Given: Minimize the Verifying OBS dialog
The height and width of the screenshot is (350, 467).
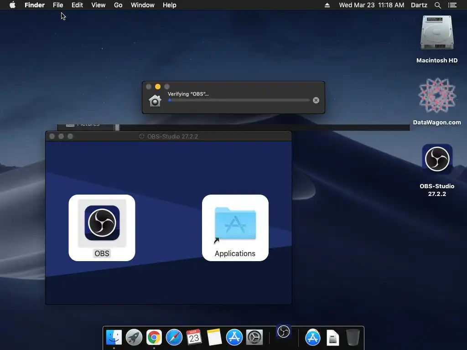Looking at the screenshot, I should (158, 87).
